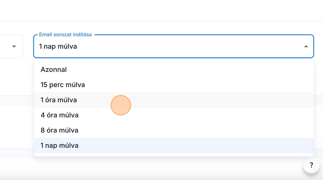Open the help question mark button
323x180 pixels.
point(311,165)
